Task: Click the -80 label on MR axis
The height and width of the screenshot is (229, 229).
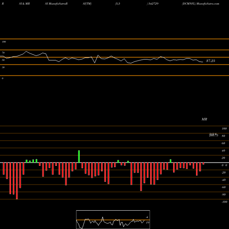Action: [x=224, y=195]
